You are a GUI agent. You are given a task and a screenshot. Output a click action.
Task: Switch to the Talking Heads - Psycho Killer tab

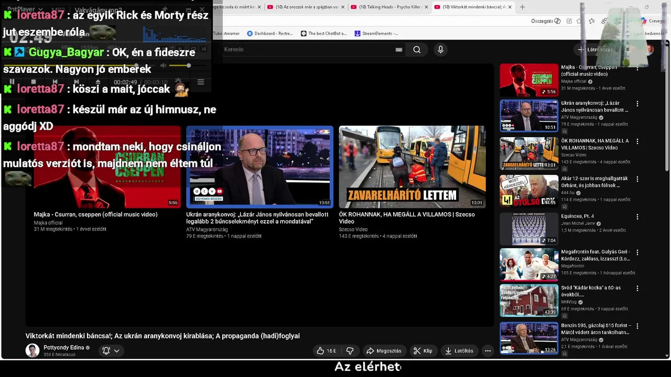390,7
